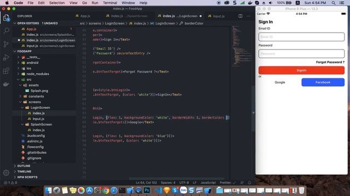Open Finder from the Dock
The image size is (350, 196).
click(x=49, y=191)
